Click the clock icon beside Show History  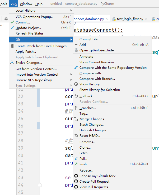coord(76,84)
